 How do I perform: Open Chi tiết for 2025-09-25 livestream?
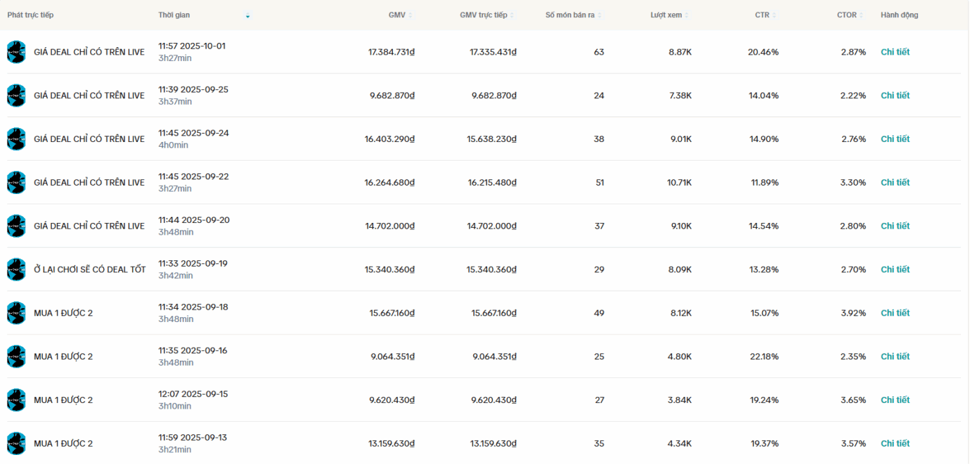pos(894,96)
